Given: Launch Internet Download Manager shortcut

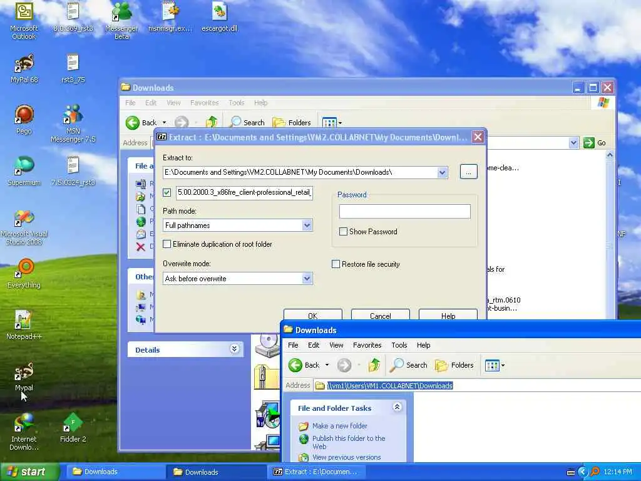Looking at the screenshot, I should coord(24,432).
